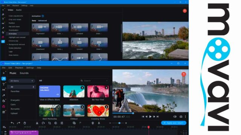Open the Playback menu in lower window

point(19,67)
